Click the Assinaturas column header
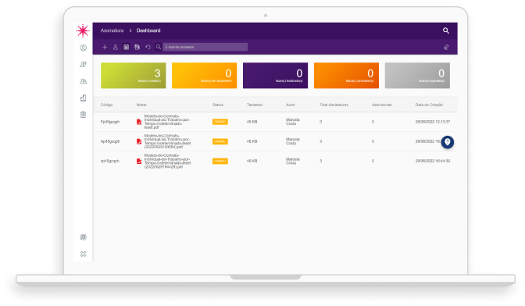The image size is (525, 306). (382, 105)
